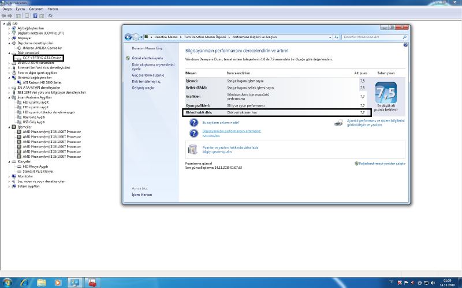Click 'Değerlendirmeyi yeniden çalıştır' link

pos(382,164)
